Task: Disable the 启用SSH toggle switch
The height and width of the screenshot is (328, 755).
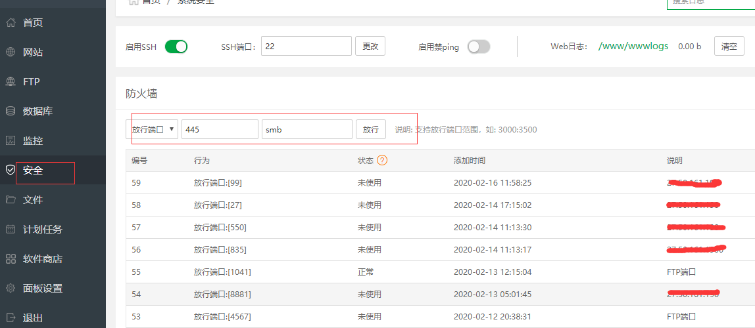Action: click(176, 47)
